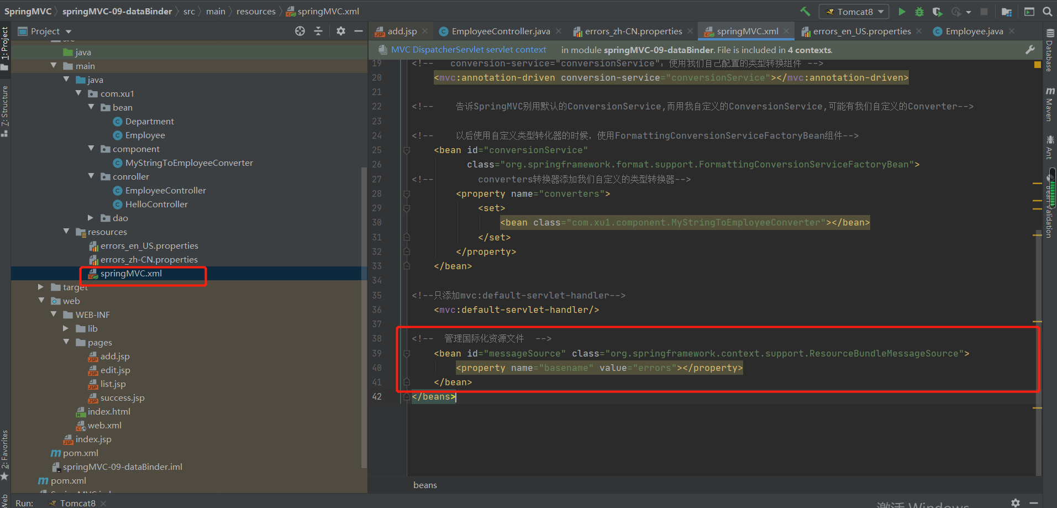Build project with the hammer icon
This screenshot has width=1057, height=508.
point(805,12)
